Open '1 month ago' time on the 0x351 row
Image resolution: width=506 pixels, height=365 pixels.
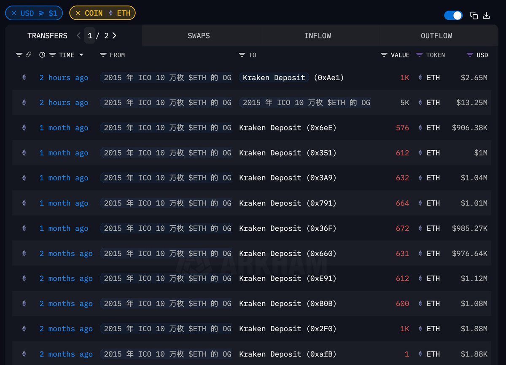click(x=64, y=153)
